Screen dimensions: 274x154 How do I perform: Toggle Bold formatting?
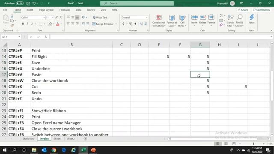(x=23, y=24)
